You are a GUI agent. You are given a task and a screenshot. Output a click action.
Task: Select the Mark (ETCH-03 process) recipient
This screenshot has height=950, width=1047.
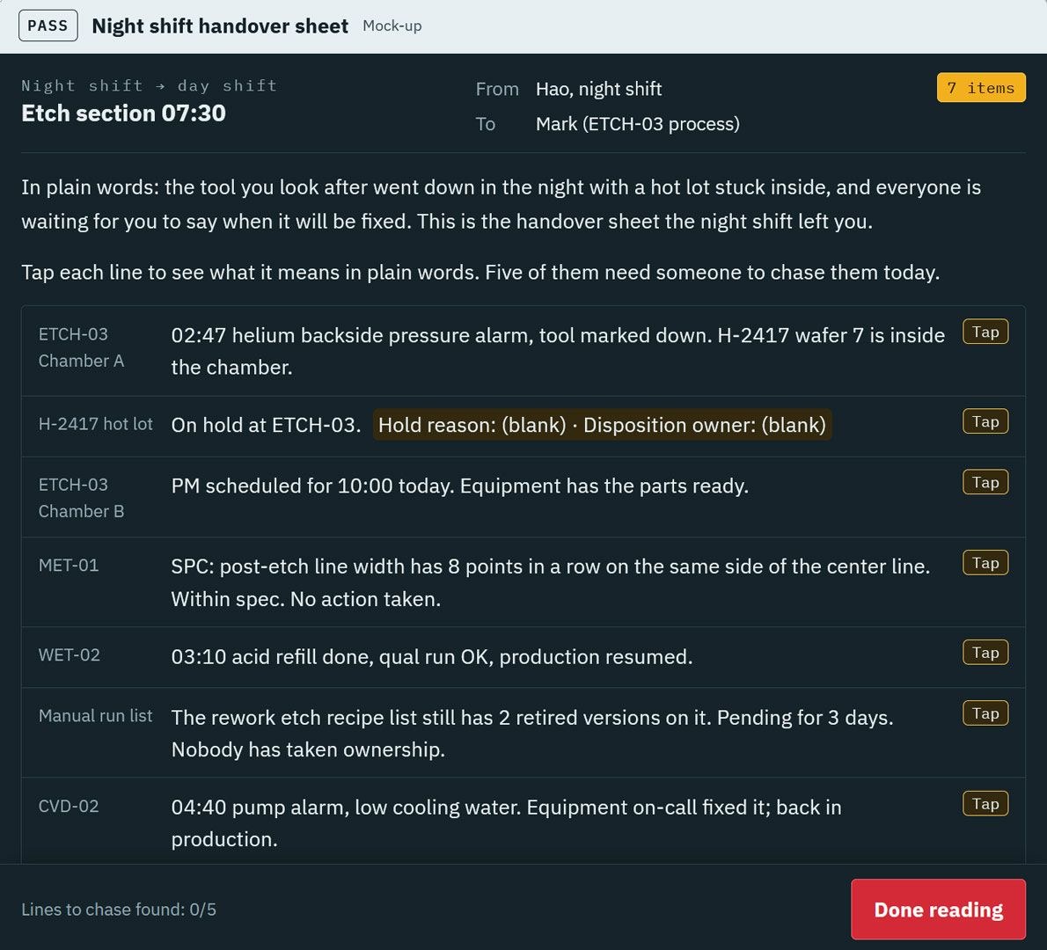tap(637, 123)
